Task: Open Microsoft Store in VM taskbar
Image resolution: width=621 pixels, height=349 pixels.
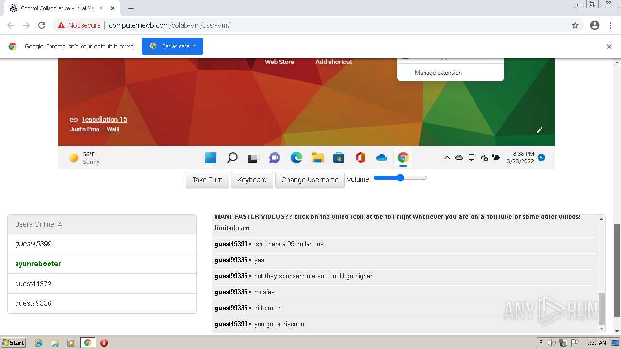Action: click(339, 158)
